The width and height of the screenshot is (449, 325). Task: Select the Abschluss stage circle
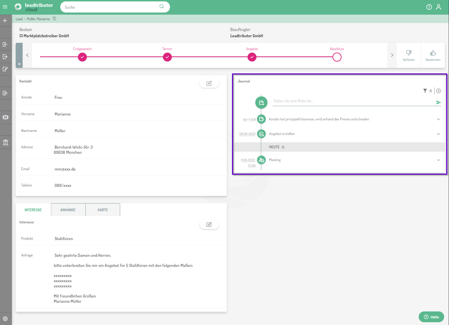point(337,57)
